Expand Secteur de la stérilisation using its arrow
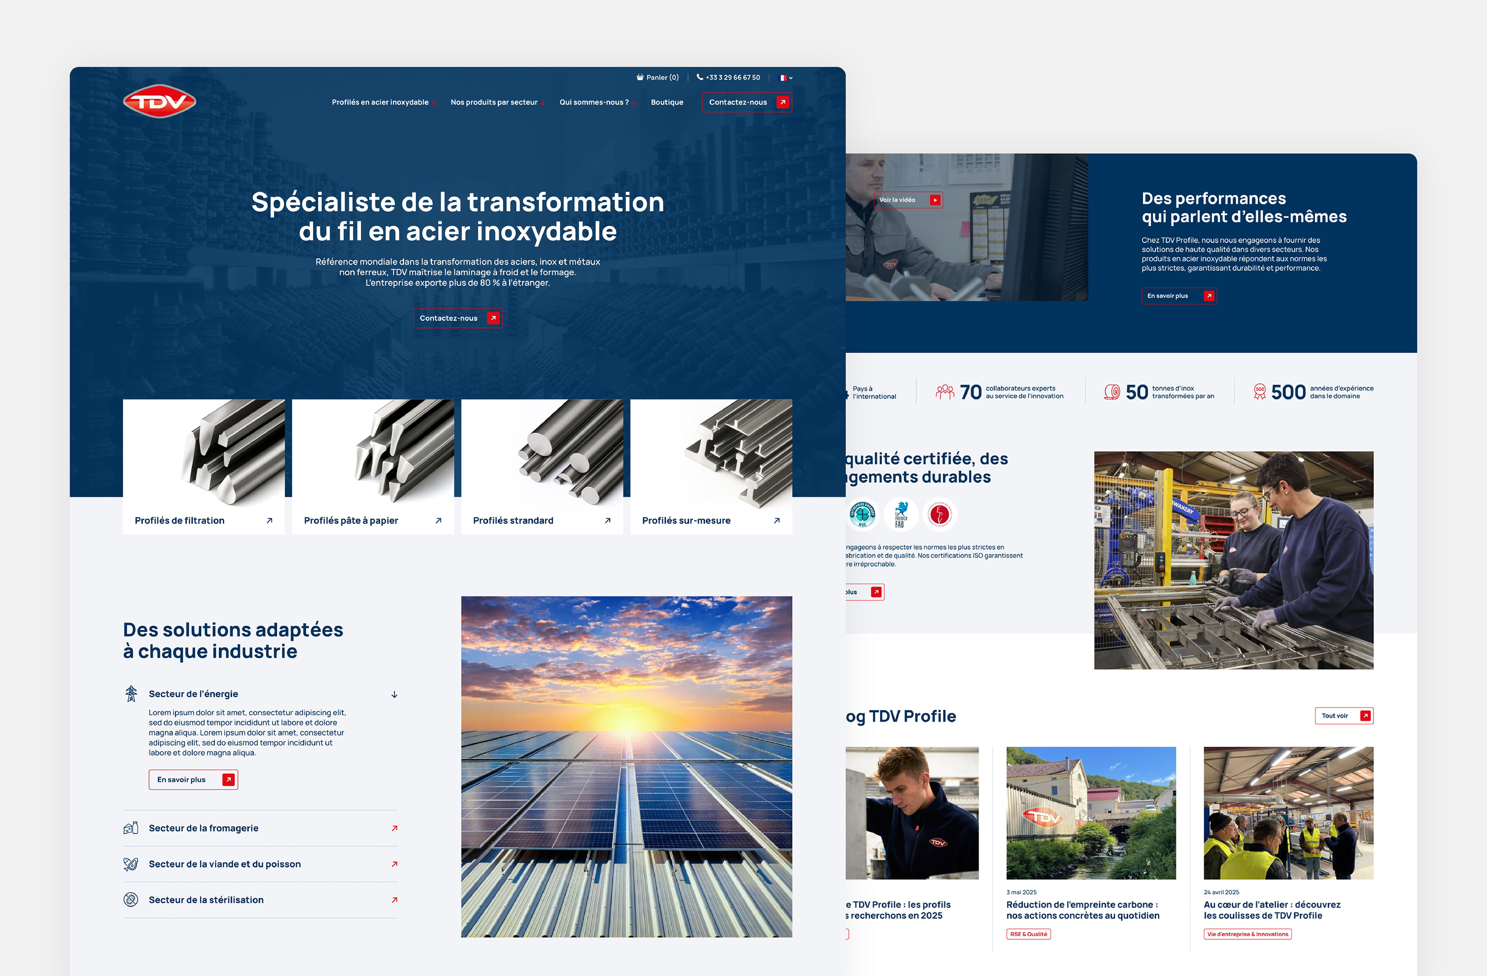Viewport: 1487px width, 976px height. pos(394,900)
